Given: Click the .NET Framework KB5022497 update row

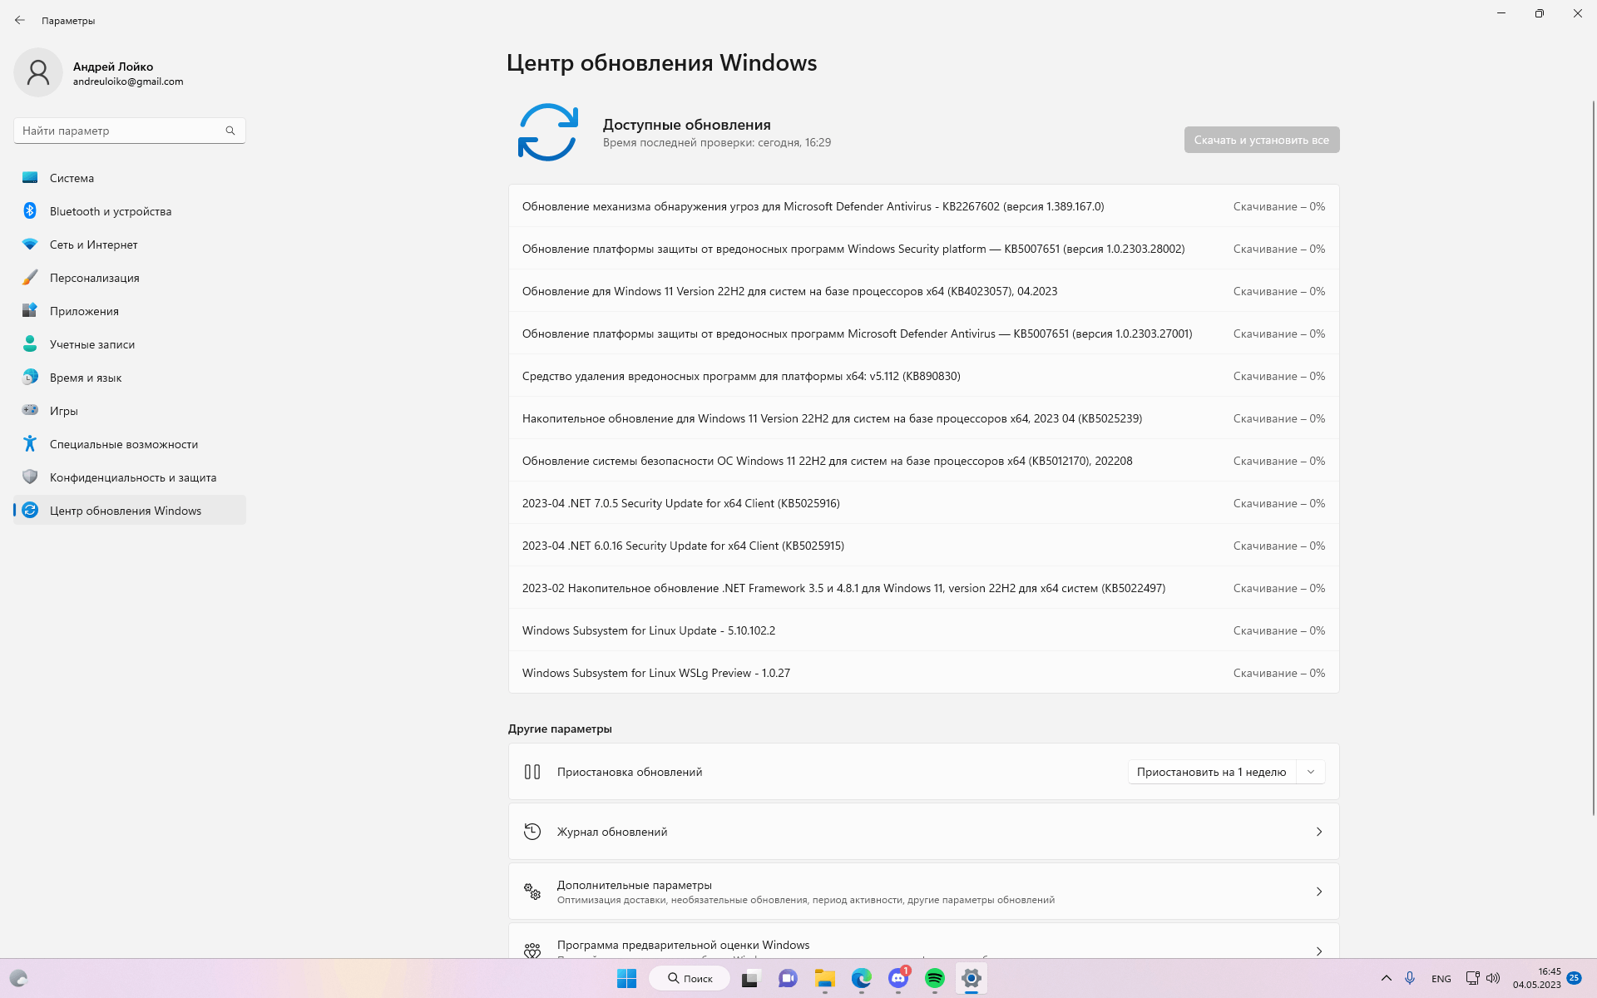Looking at the screenshot, I should coord(924,588).
